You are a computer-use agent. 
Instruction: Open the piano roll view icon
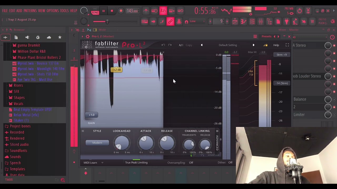point(244,22)
